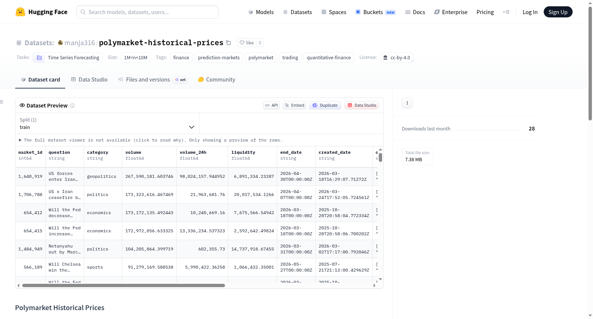Switch to Files and versions tab
Image resolution: width=593 pixels, height=319 pixels.
pos(153,80)
